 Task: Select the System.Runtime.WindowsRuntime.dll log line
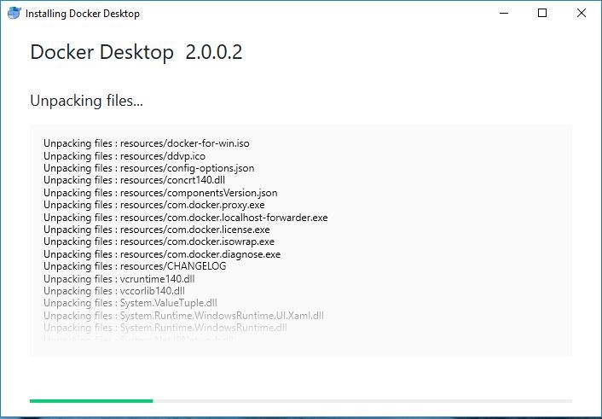(165, 328)
